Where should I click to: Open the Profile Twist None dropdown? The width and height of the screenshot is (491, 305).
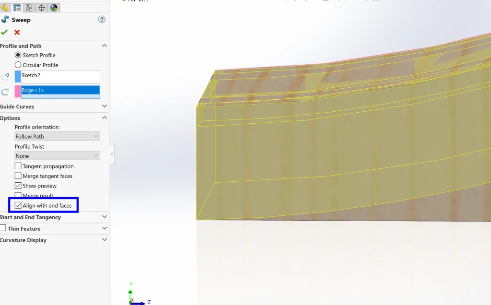coord(58,156)
